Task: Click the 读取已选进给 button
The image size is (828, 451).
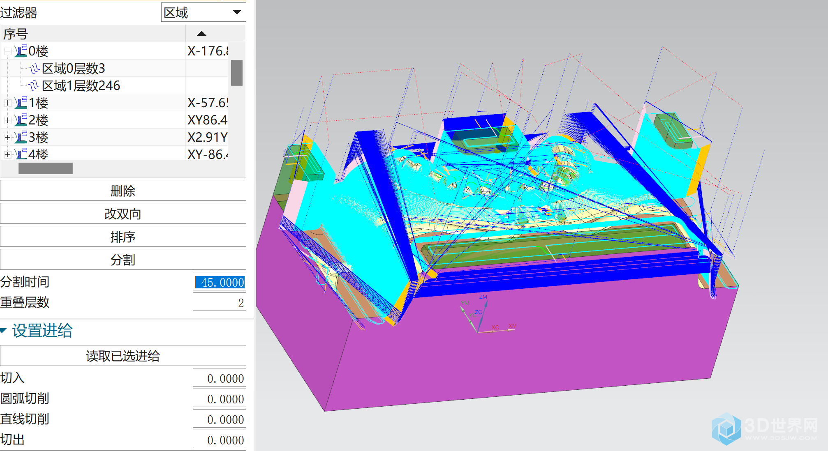Action: coord(123,356)
